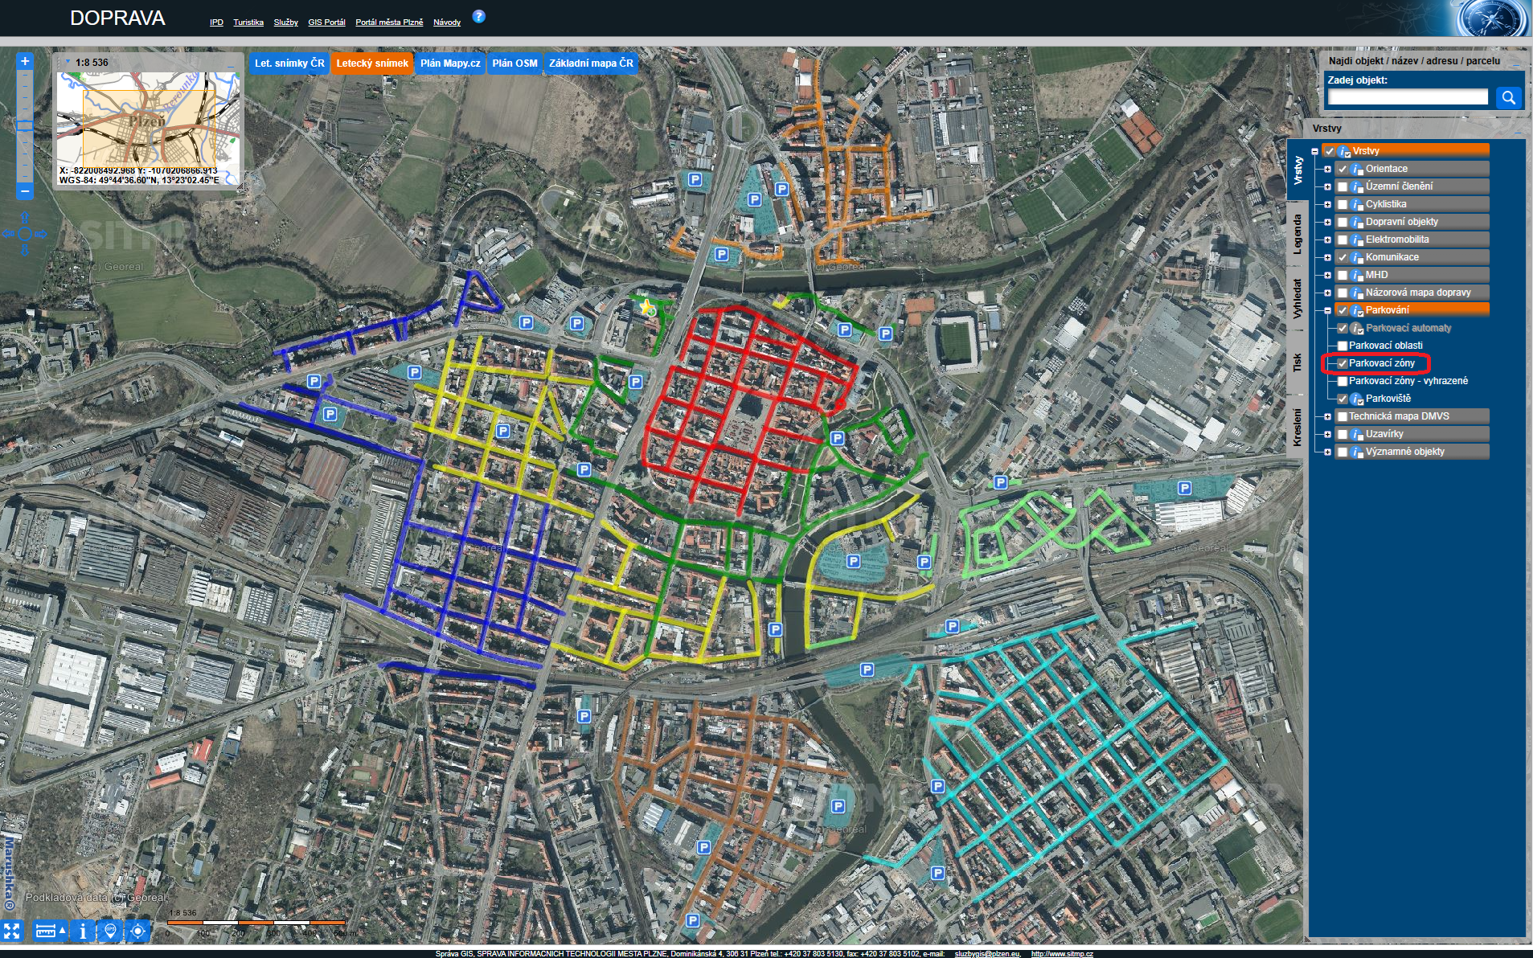Expand the Komunikace layer group
The height and width of the screenshot is (958, 1533).
pos(1327,257)
